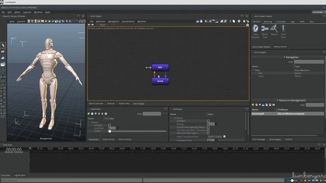Toggle the Jumping parameter checkbox
The width and height of the screenshot is (326, 183).
110,125
